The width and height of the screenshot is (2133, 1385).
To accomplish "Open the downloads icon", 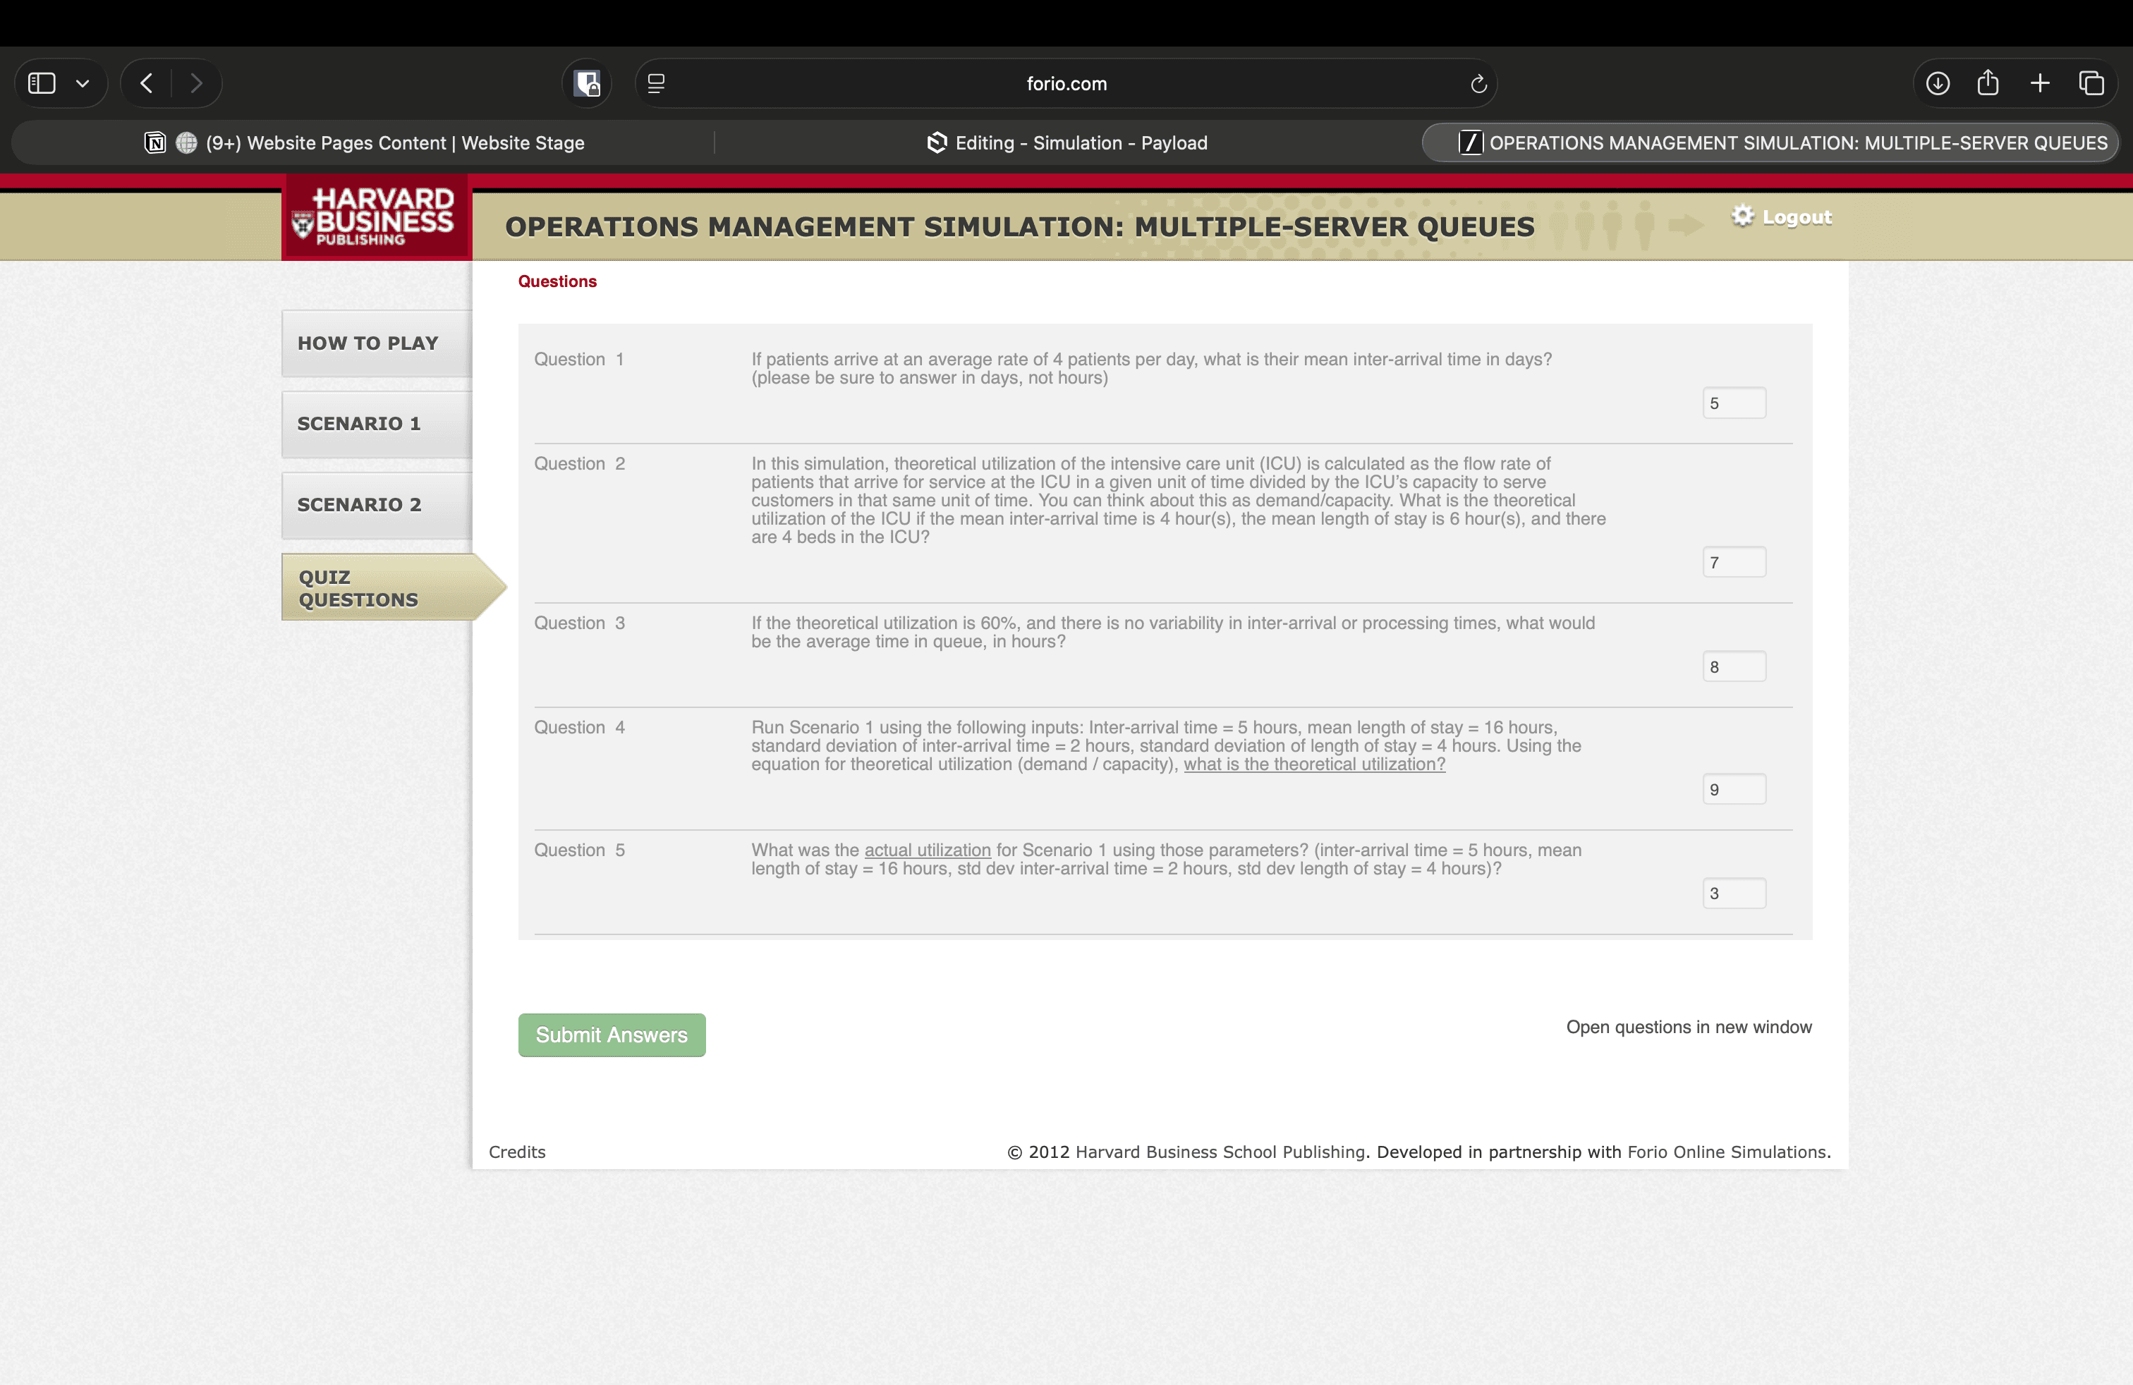I will pyautogui.click(x=1937, y=83).
